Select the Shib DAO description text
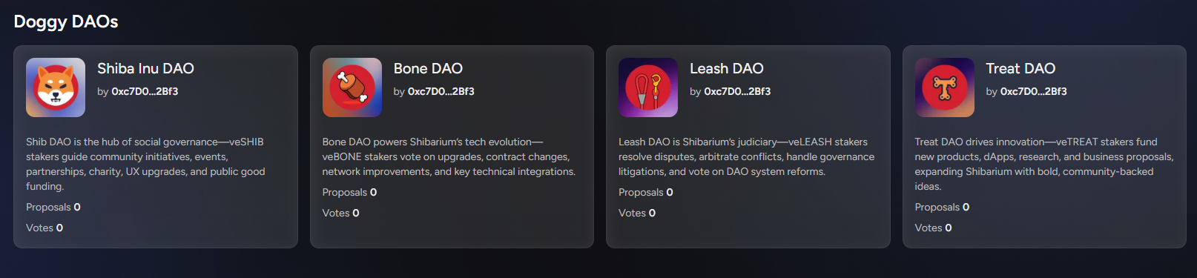The image size is (1197, 278). click(145, 164)
